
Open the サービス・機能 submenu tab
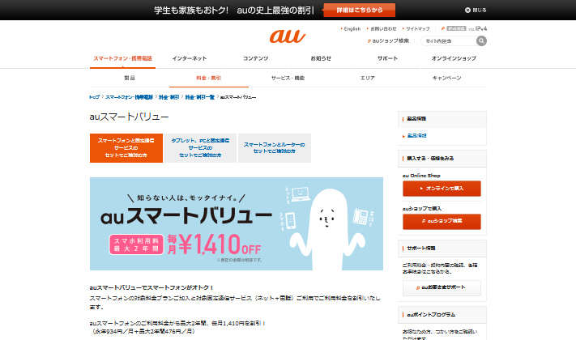(x=288, y=78)
